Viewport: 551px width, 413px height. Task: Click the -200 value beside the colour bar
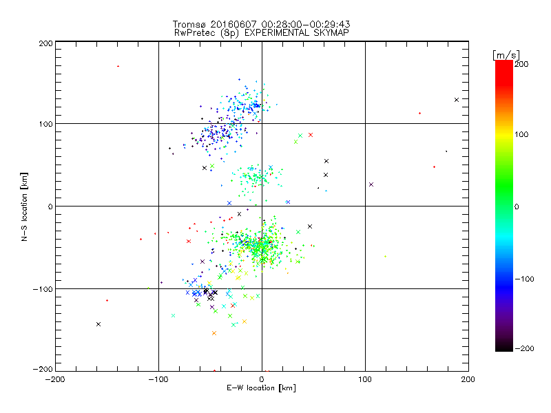point(524,348)
